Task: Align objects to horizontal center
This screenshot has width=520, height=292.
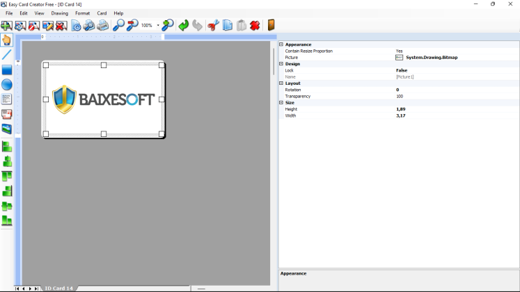Action: [7, 161]
